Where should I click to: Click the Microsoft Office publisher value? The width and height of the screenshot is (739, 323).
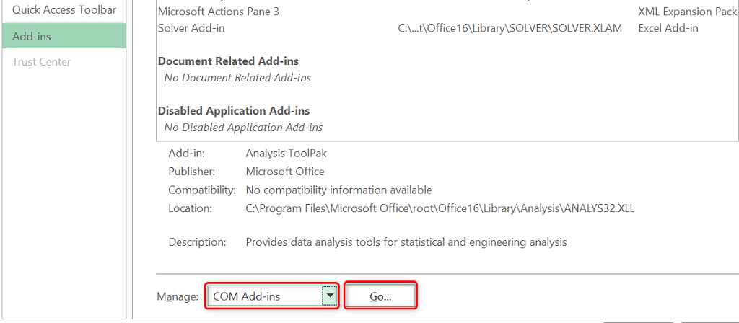point(285,172)
